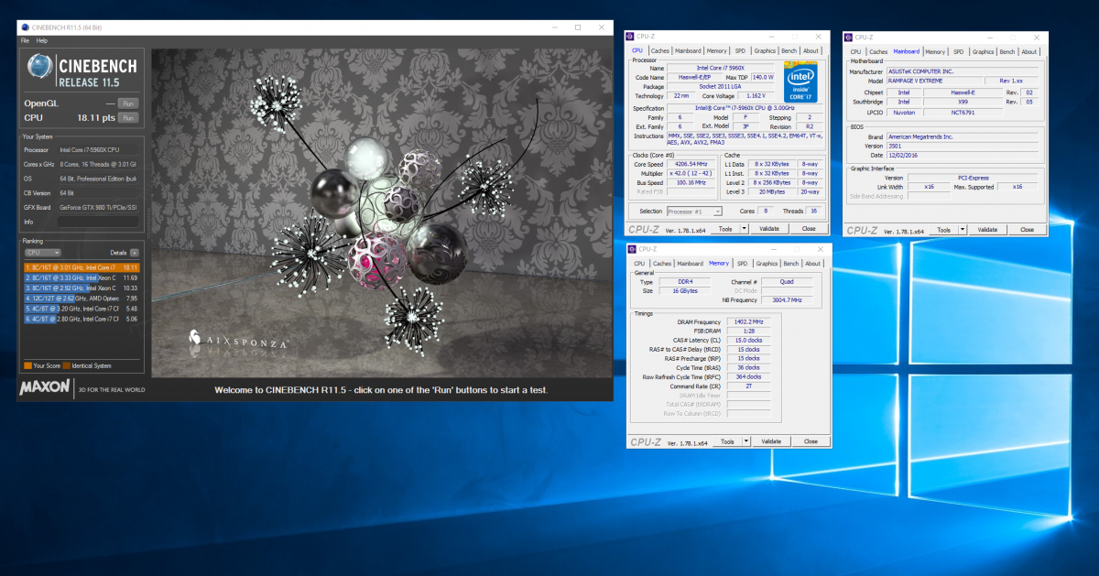Switch to Graphics tab in CPU-Z Mainboard window
The width and height of the screenshot is (1099, 576).
tap(984, 52)
